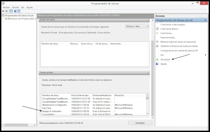Toggle the console tree toolbar icon
Screen dimensions: 210x132
click(x=11, y=11)
